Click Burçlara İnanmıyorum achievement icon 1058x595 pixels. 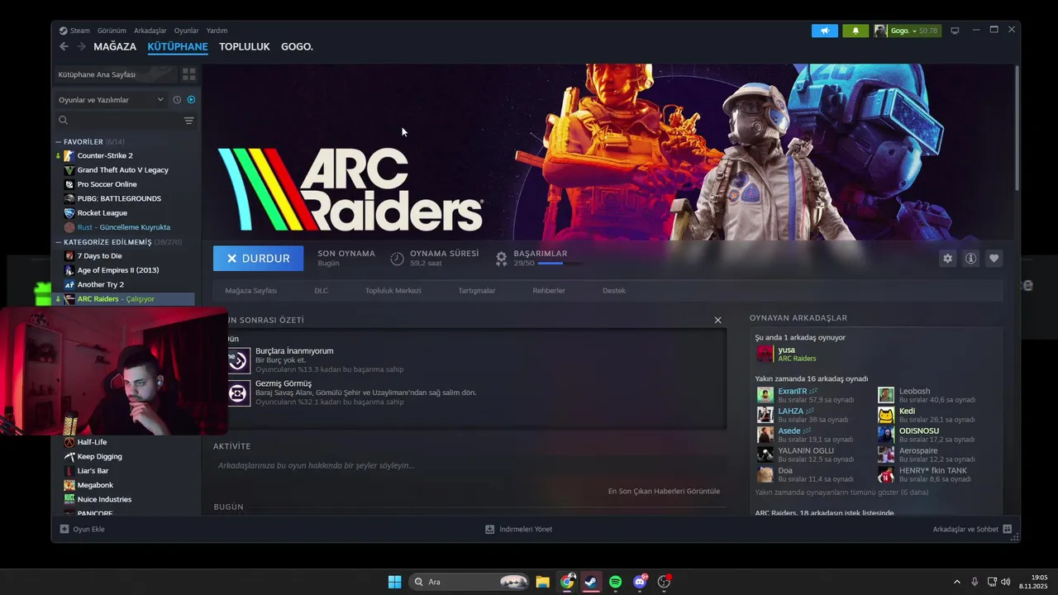(238, 360)
